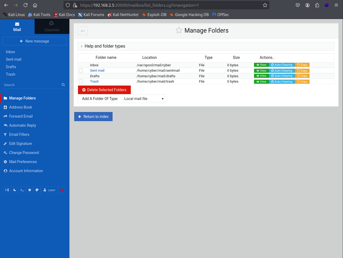The width and height of the screenshot is (343, 258).
Task: Tick the Trash folder checkbox
Action: click(81, 82)
